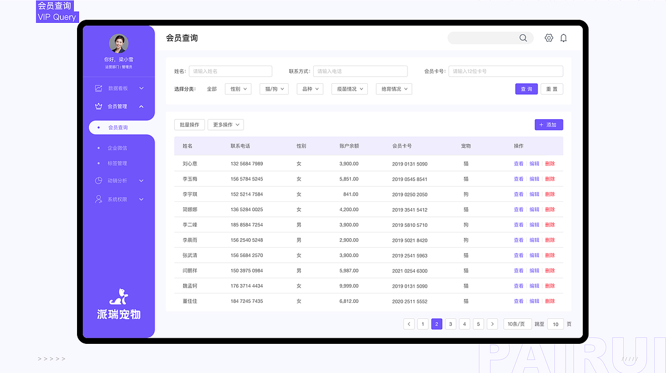Click the 动销分析 pie chart icon
Viewport: 666px width, 373px height.
98,181
